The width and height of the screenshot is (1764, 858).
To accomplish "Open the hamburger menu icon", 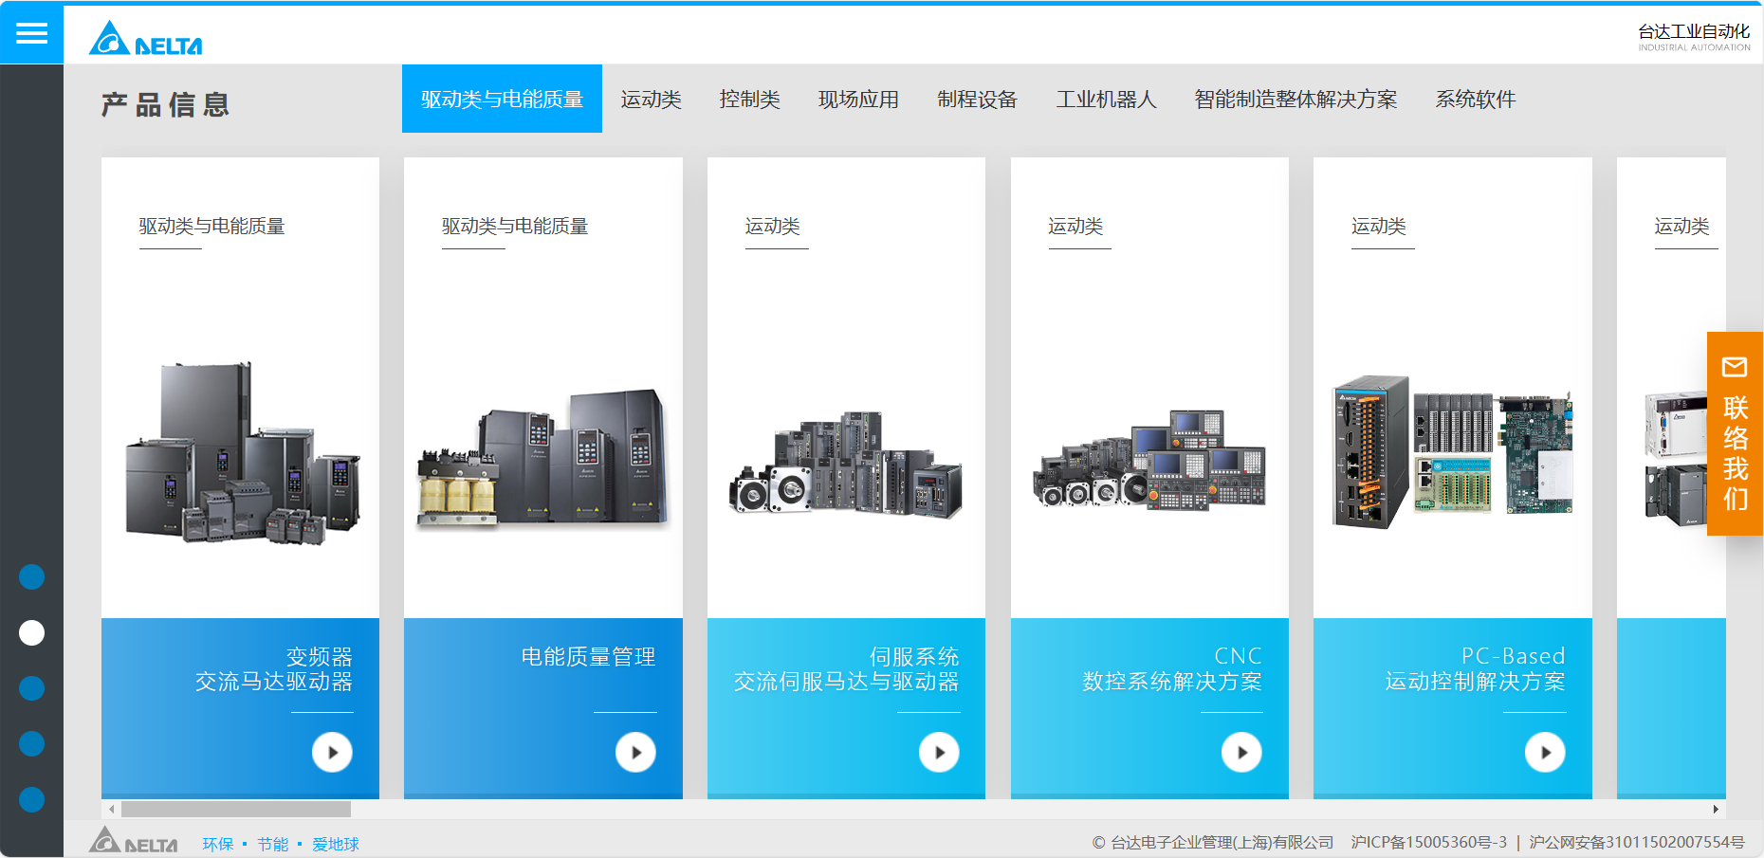I will (x=31, y=34).
